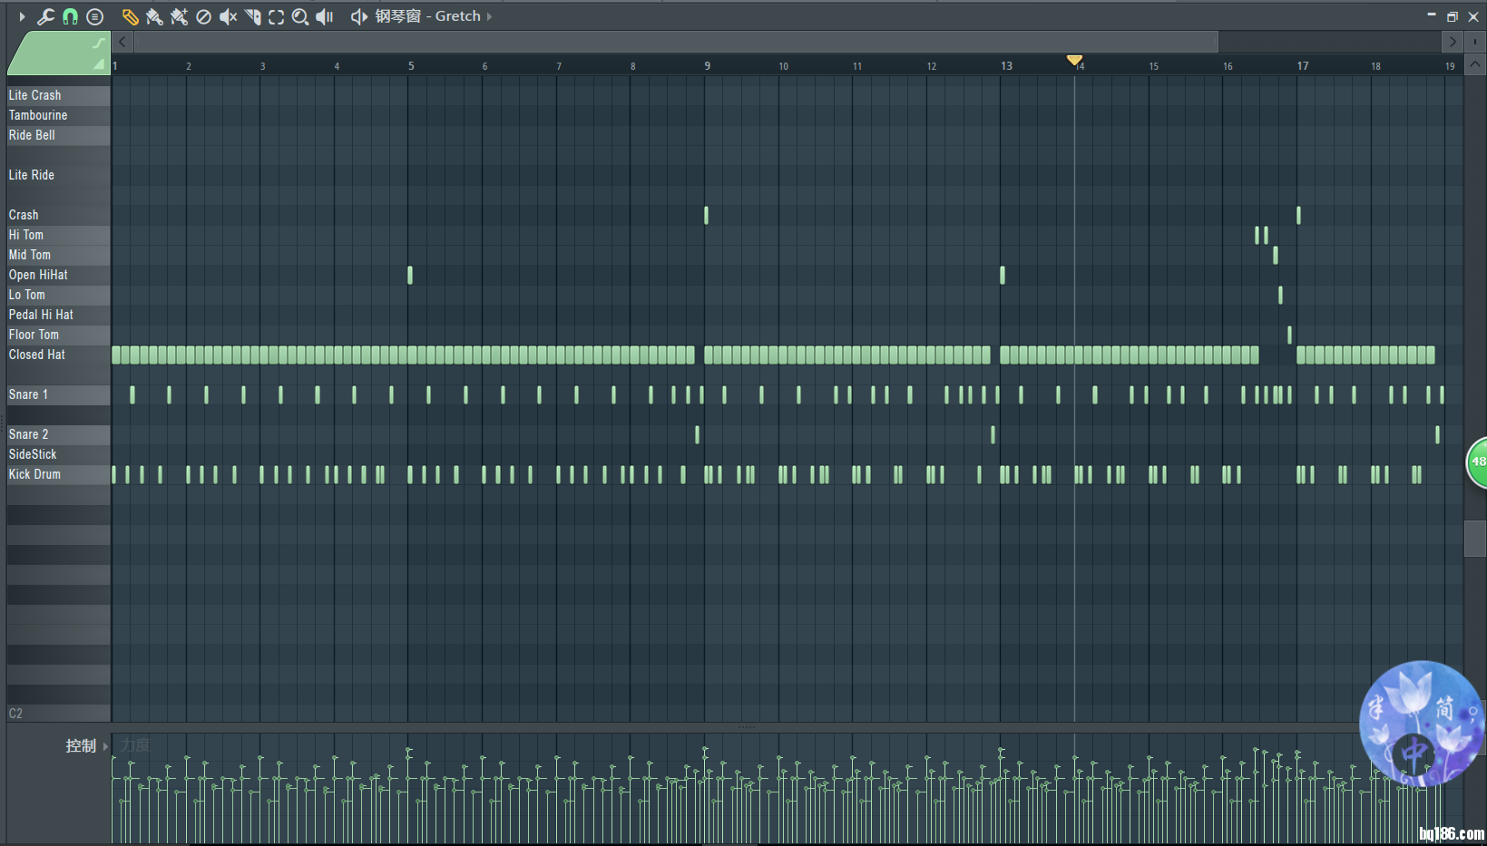The height and width of the screenshot is (846, 1487).
Task: Click the top-right scroll options dots button
Action: (x=1475, y=42)
